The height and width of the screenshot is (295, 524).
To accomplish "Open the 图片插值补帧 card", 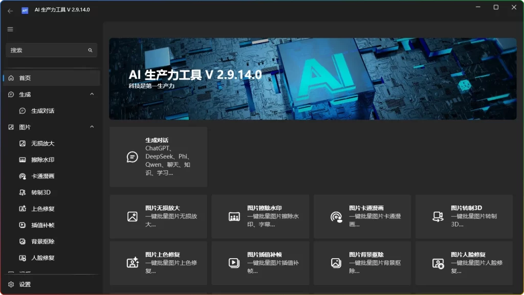I will [260, 263].
